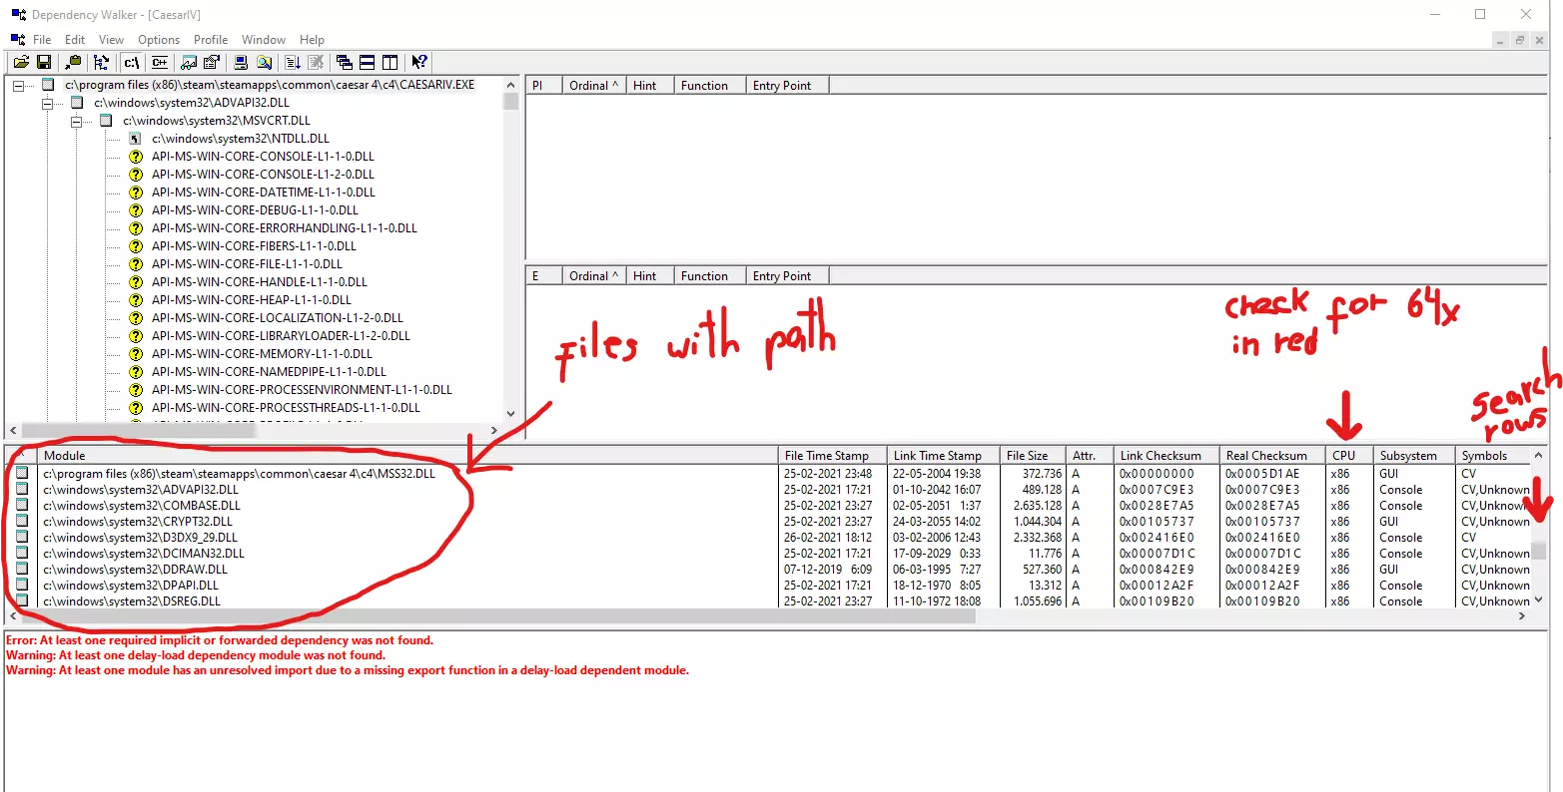
Task: Click the Save floppy disk icon
Action: (43, 62)
